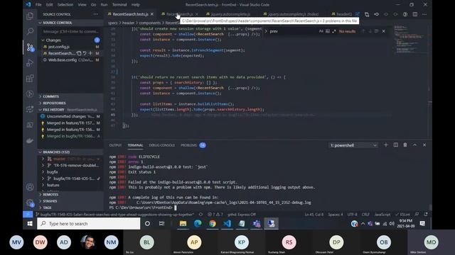Click the find input containing 'prev'
455x255 pixels.
tap(293, 31)
